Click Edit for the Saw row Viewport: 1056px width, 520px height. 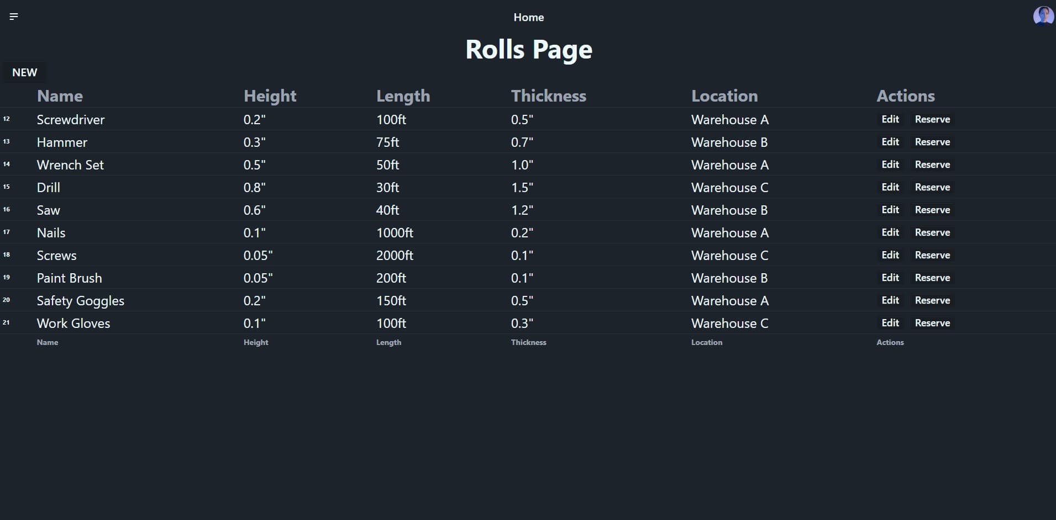(890, 210)
